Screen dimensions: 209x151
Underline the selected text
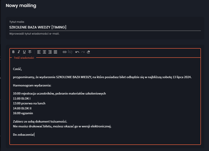[24, 52]
